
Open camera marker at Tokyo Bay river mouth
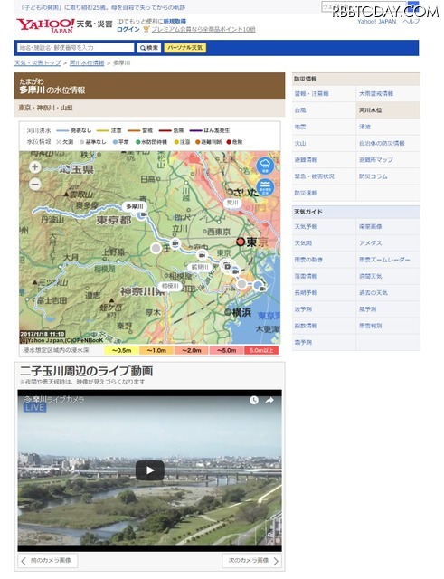click(260, 287)
